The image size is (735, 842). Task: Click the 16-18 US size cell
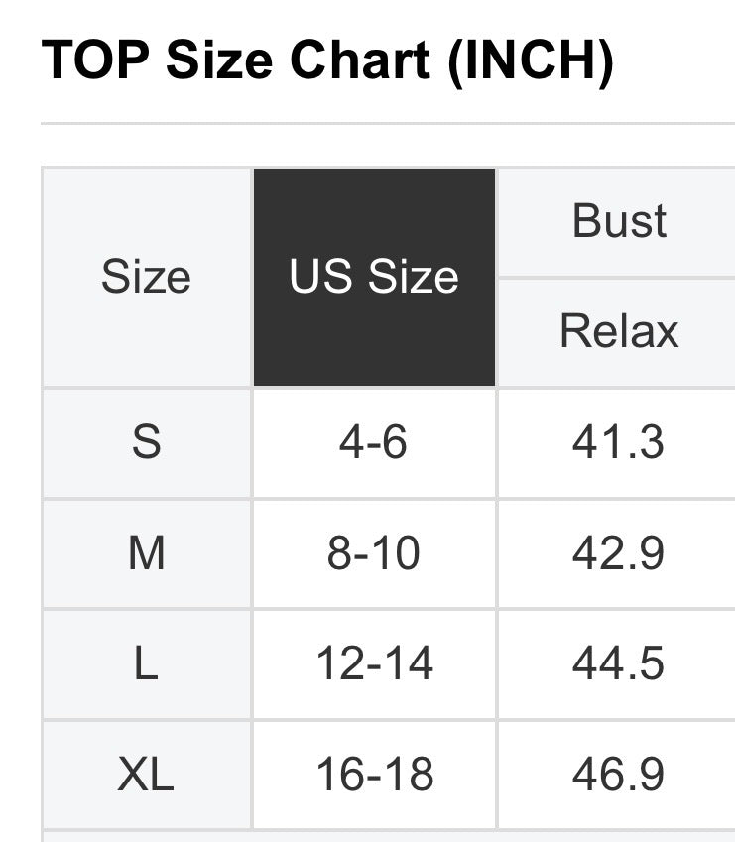(x=374, y=775)
